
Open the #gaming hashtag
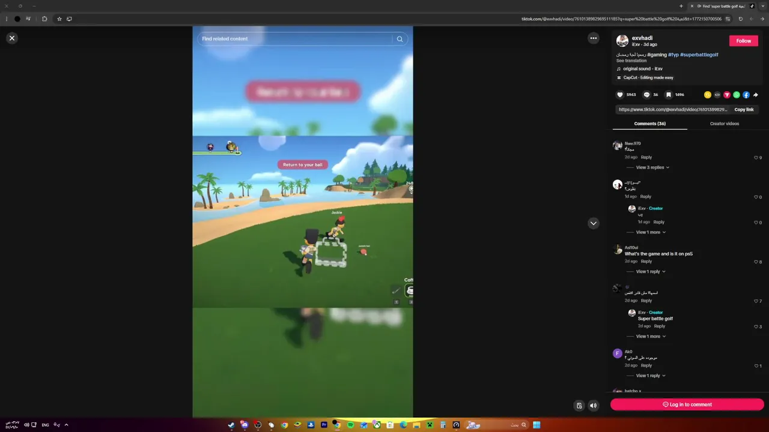click(x=657, y=55)
